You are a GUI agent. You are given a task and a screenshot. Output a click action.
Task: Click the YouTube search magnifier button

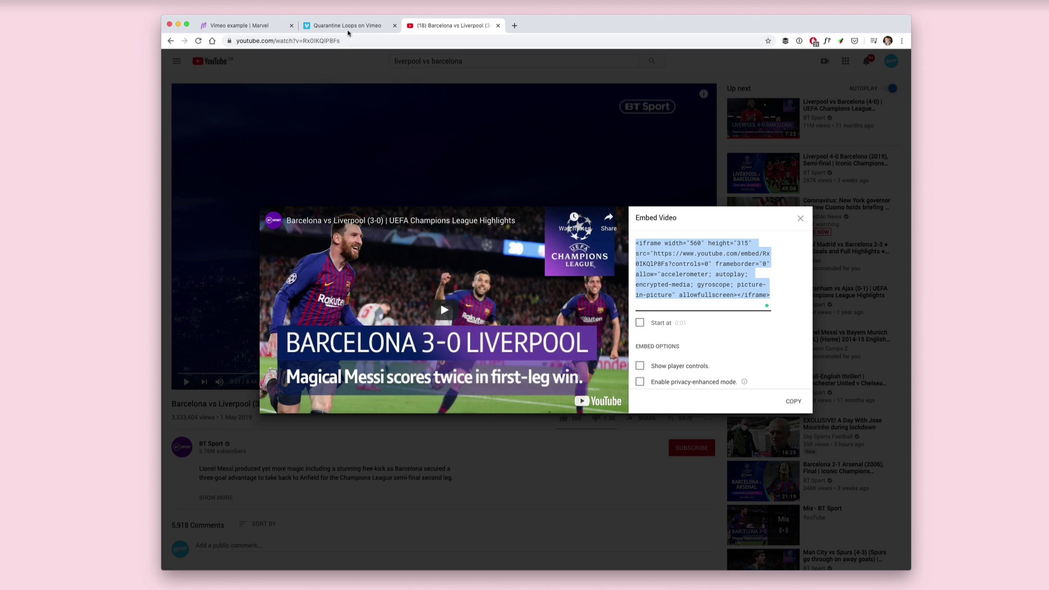(651, 61)
